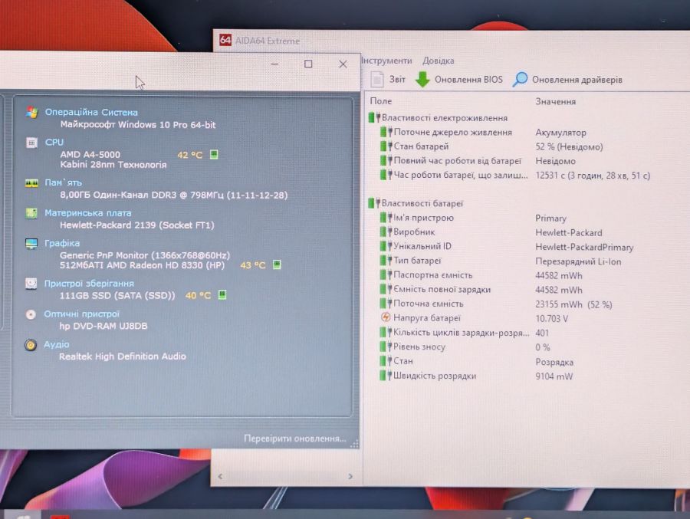Click the Поле column header

380,100
